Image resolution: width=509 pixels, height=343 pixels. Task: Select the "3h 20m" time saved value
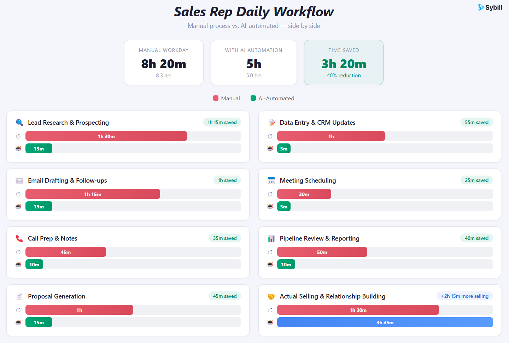pos(344,64)
